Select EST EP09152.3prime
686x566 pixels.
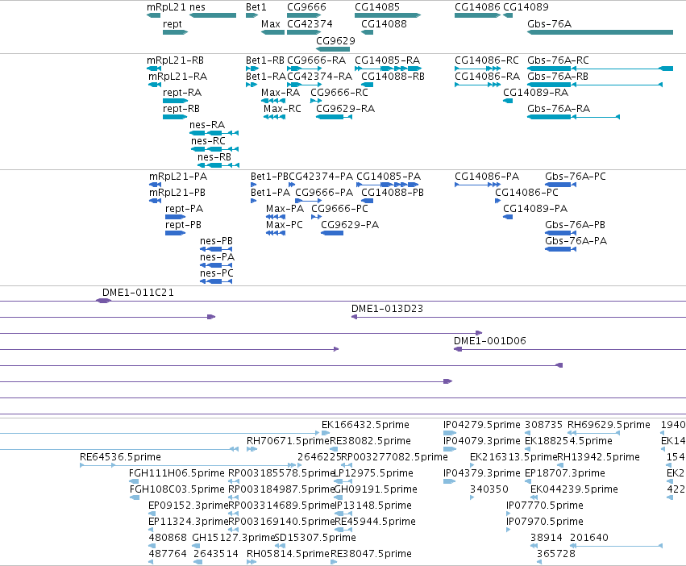tap(188, 506)
